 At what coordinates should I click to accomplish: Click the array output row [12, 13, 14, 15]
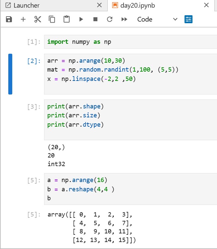(104, 240)
